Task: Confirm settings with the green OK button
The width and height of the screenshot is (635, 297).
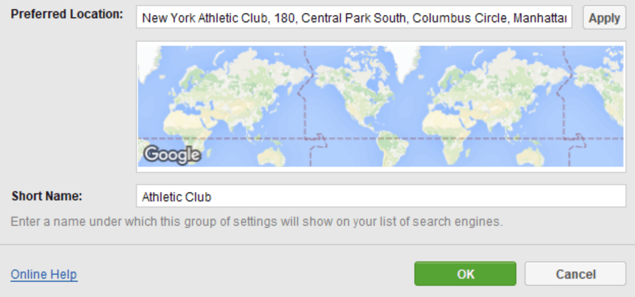Action: tap(465, 274)
